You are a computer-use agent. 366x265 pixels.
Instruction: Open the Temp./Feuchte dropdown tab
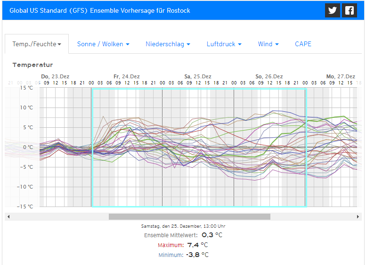click(x=37, y=44)
